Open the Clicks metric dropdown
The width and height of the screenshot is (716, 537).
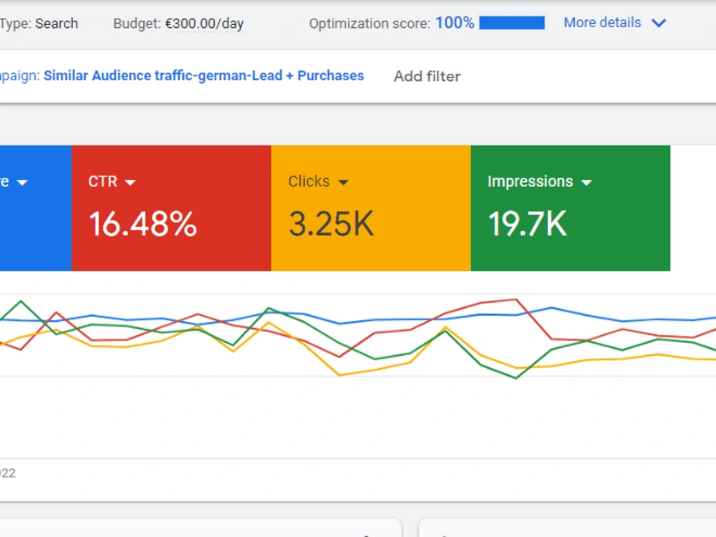pos(343,183)
